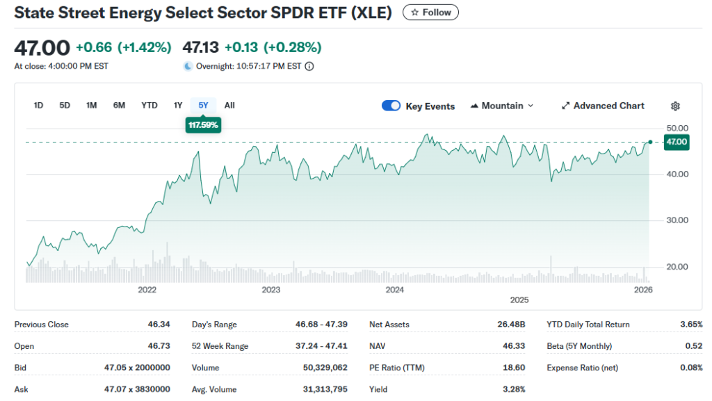Viewport: 712px width, 401px height.
Task: Reselect the highlighted 5Y tab
Action: (203, 105)
